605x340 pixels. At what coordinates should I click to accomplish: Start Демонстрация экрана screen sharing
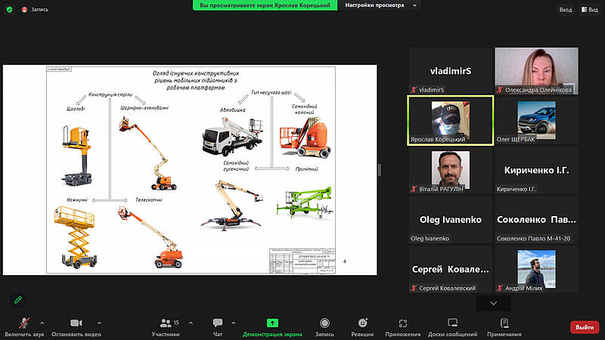272,327
